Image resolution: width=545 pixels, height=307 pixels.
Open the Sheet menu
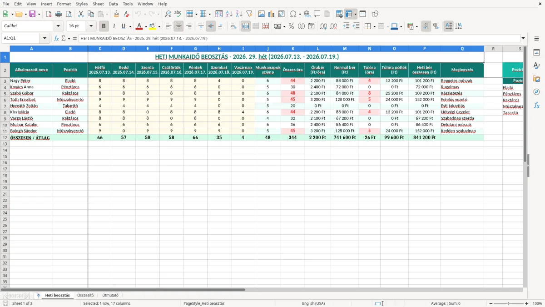[x=98, y=4]
